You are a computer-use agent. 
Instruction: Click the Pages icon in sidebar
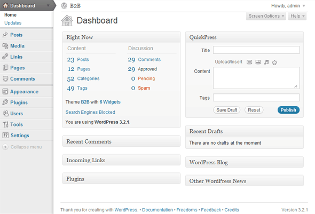(5, 68)
